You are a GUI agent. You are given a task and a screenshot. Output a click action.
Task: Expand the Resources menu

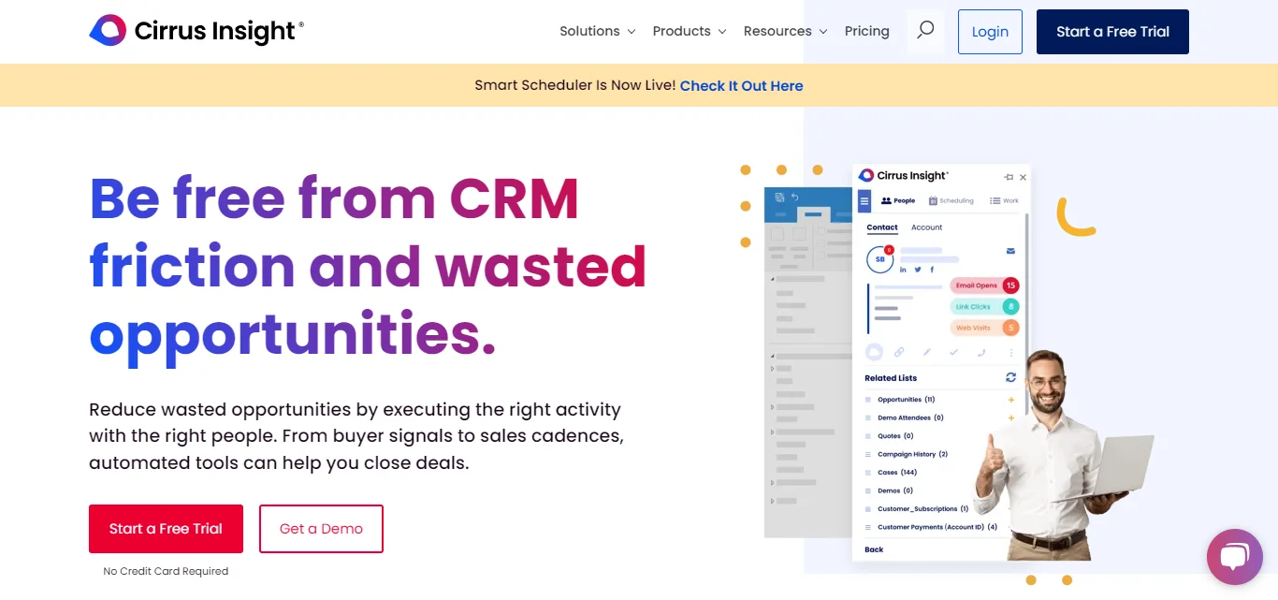786,31
